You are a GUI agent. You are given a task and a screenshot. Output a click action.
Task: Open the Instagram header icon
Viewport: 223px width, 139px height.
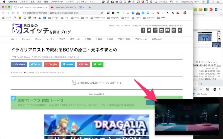(x=161, y=30)
